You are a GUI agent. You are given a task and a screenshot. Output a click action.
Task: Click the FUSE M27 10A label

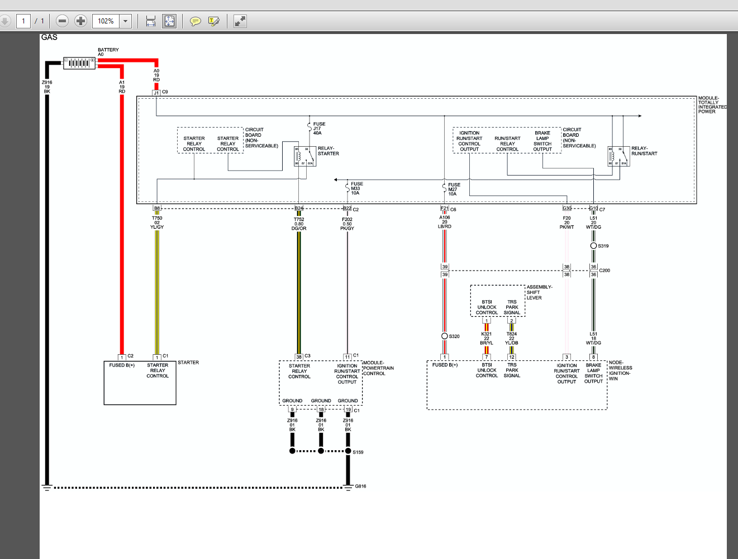click(454, 189)
